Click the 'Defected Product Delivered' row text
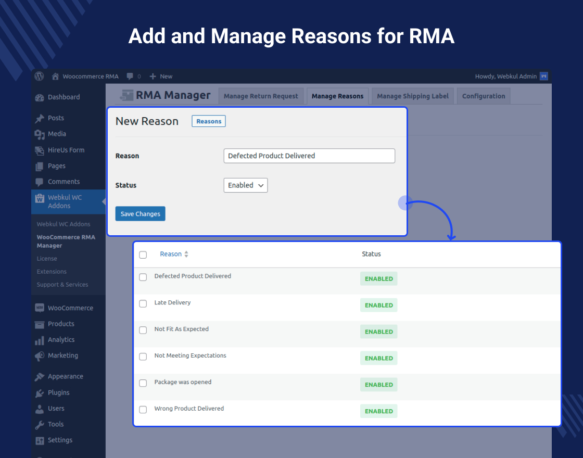 tap(193, 276)
